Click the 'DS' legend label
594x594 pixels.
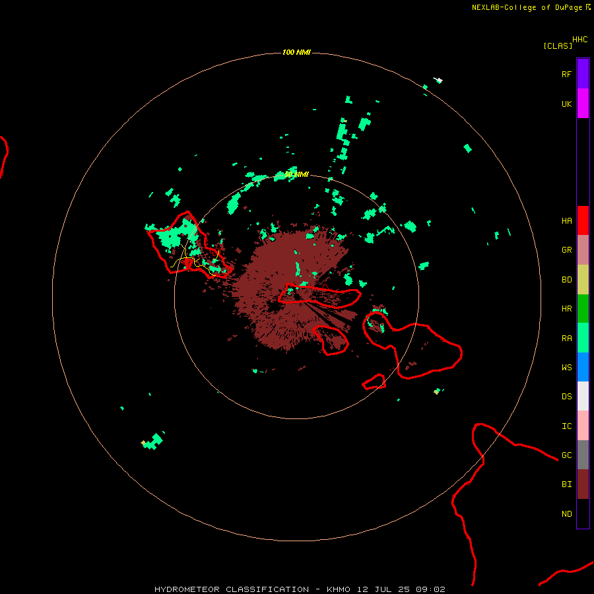click(566, 396)
